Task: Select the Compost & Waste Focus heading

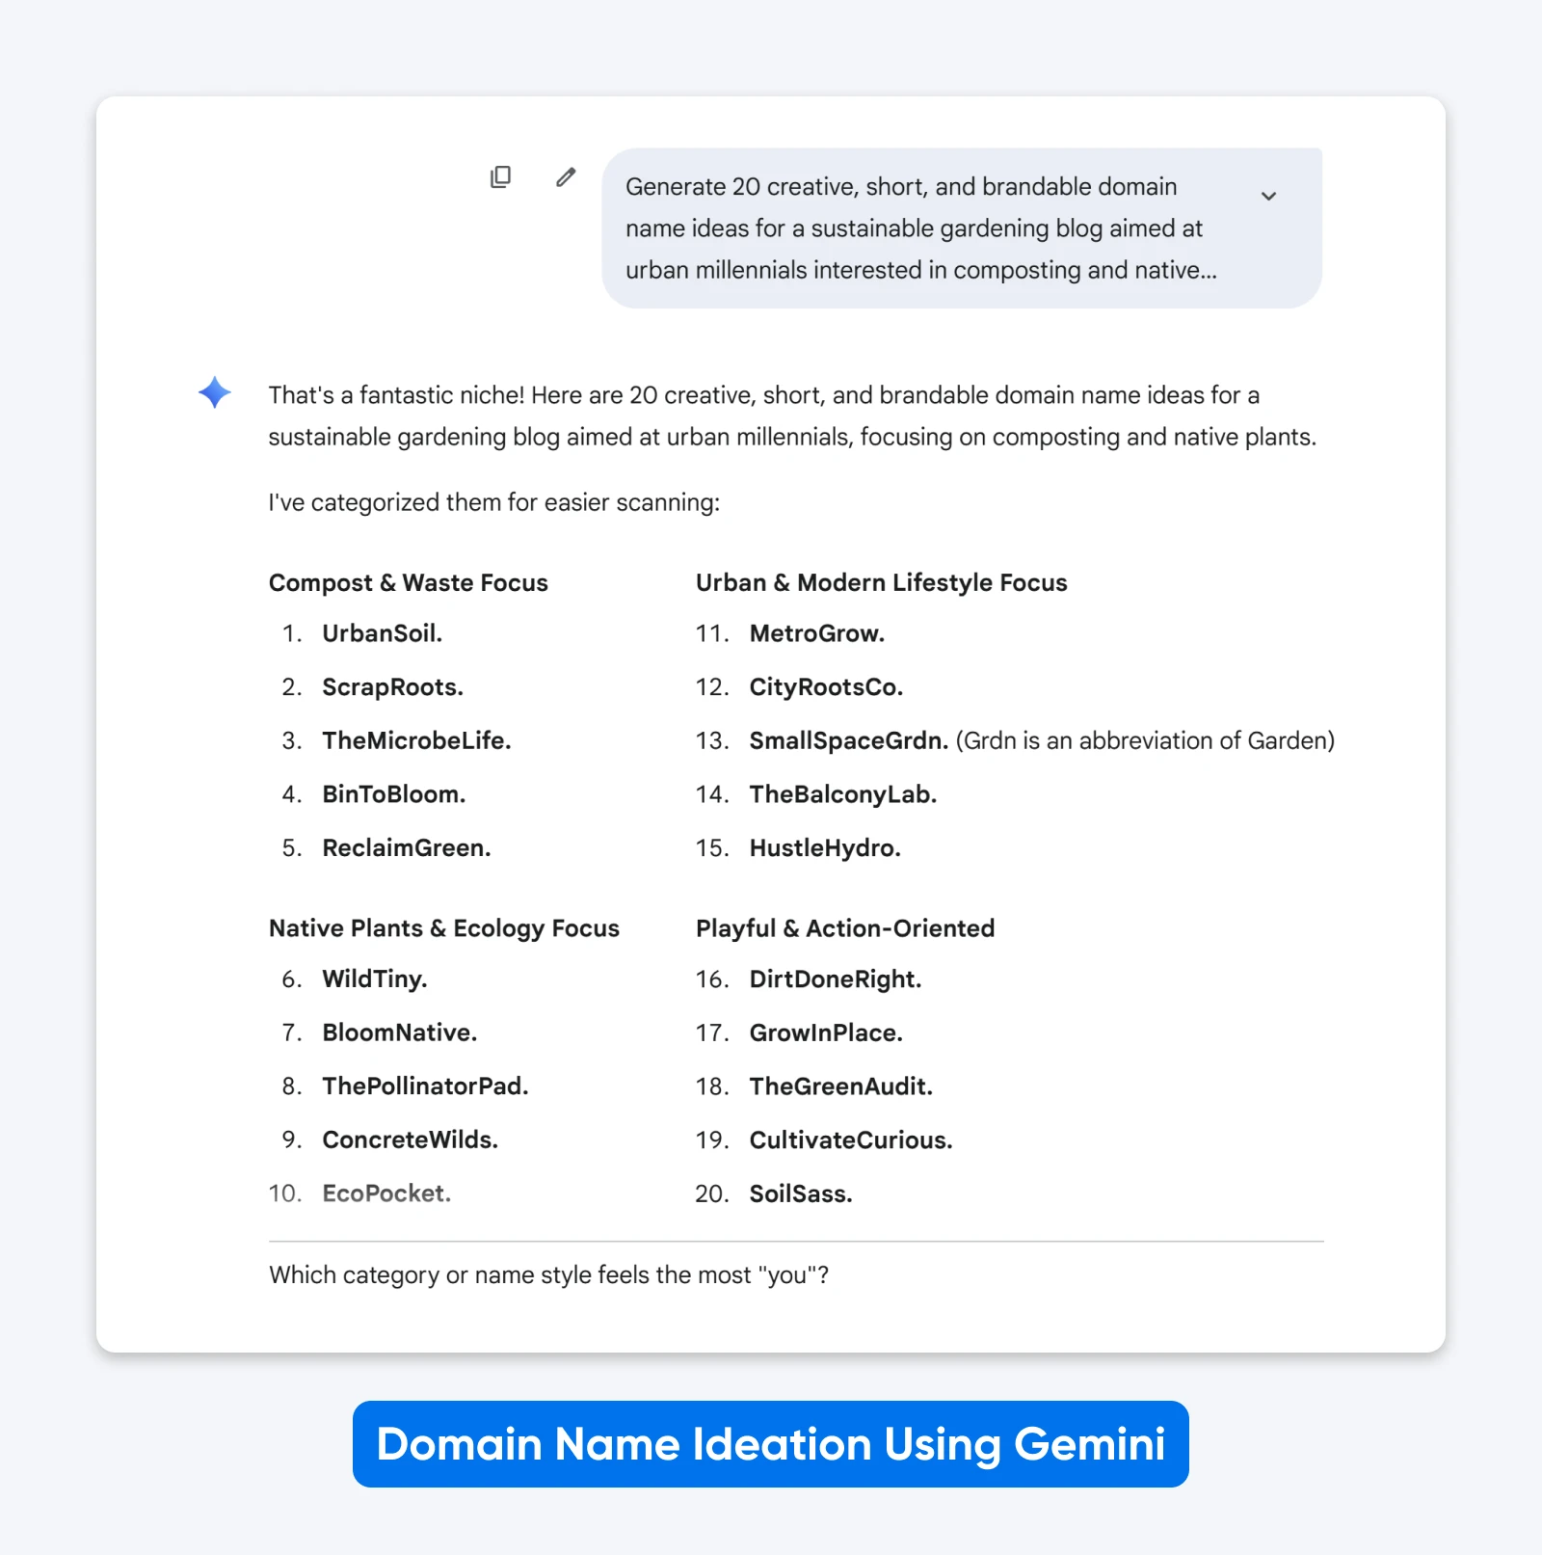Action: click(409, 582)
